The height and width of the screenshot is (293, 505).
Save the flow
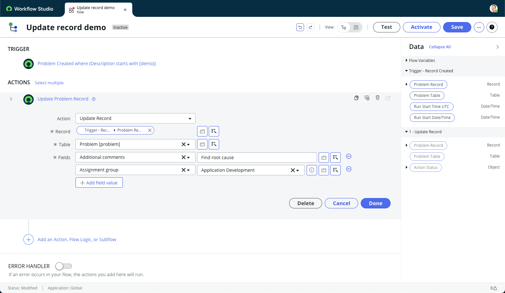457,27
